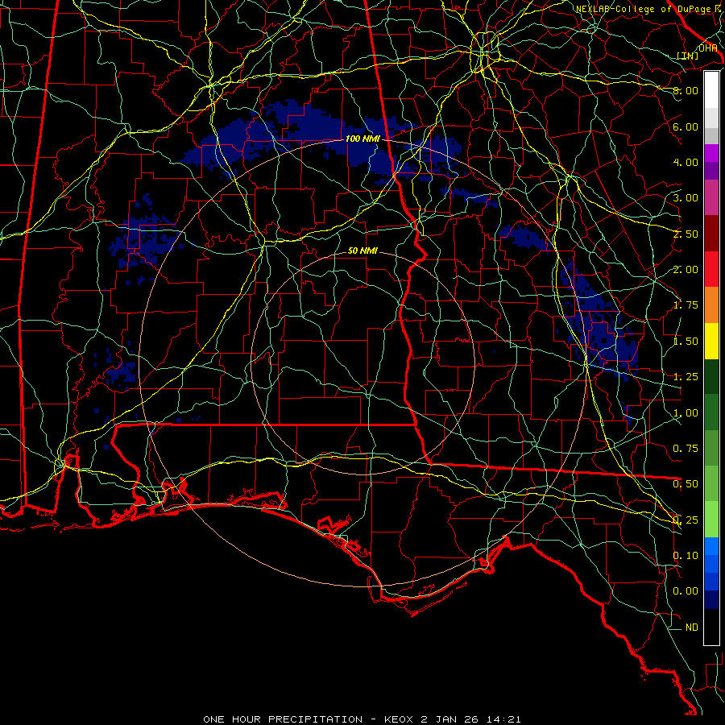
Task: Select the "KEOX" station identifier in caption
Action: [x=399, y=719]
